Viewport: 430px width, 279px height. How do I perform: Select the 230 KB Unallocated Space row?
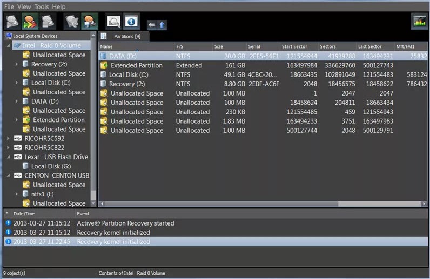[x=263, y=112]
